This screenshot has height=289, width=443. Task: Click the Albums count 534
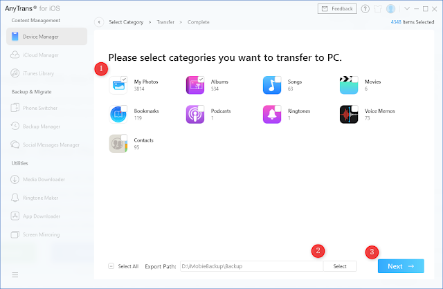click(215, 88)
